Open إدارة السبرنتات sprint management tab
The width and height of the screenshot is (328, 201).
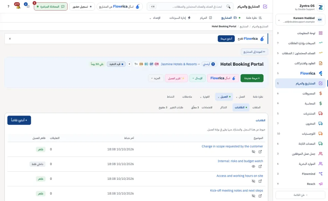(x=180, y=18)
